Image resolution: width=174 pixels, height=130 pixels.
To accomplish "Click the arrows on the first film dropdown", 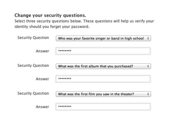I will coord(148,94).
